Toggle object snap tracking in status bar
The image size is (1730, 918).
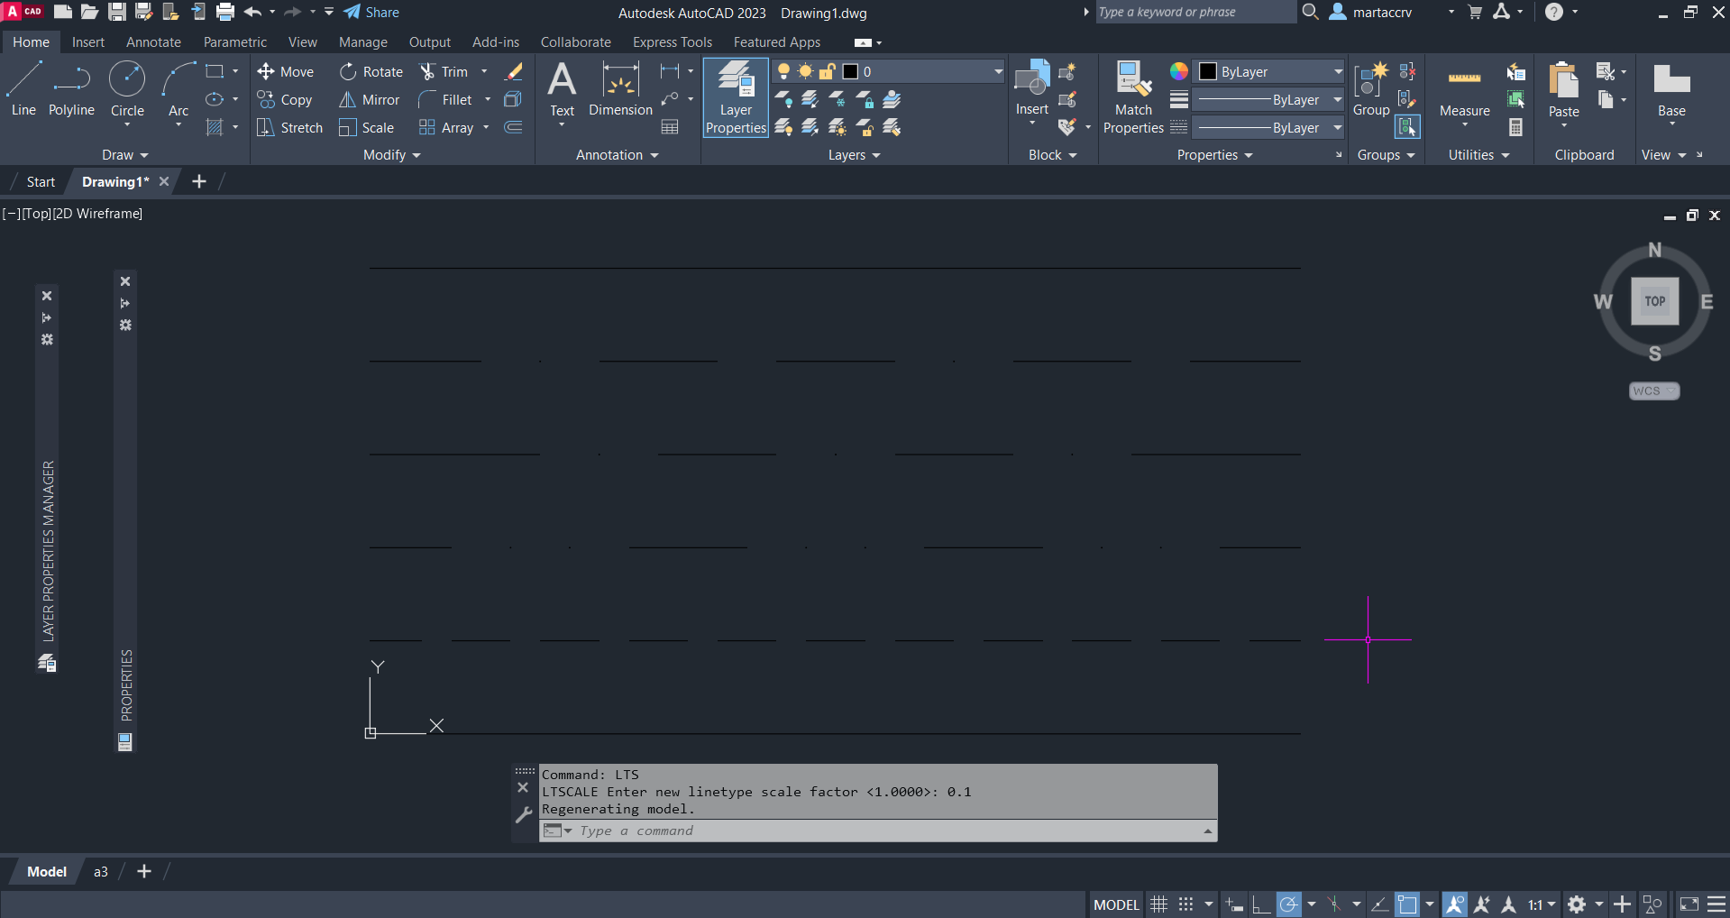(x=1379, y=904)
